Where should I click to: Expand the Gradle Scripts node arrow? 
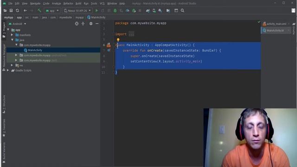[x=8, y=70]
